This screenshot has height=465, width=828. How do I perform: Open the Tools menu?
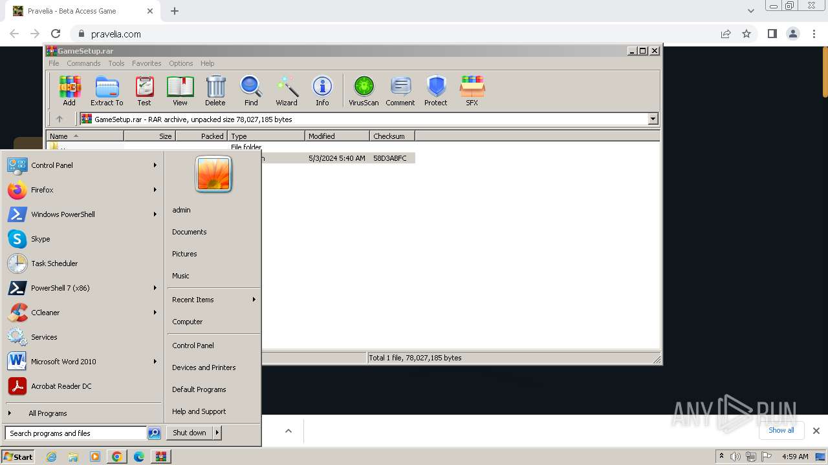pyautogui.click(x=116, y=63)
